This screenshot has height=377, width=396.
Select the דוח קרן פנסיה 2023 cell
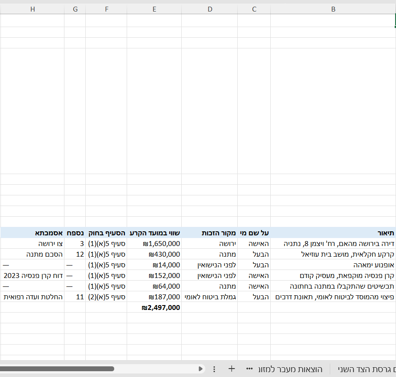(32, 275)
